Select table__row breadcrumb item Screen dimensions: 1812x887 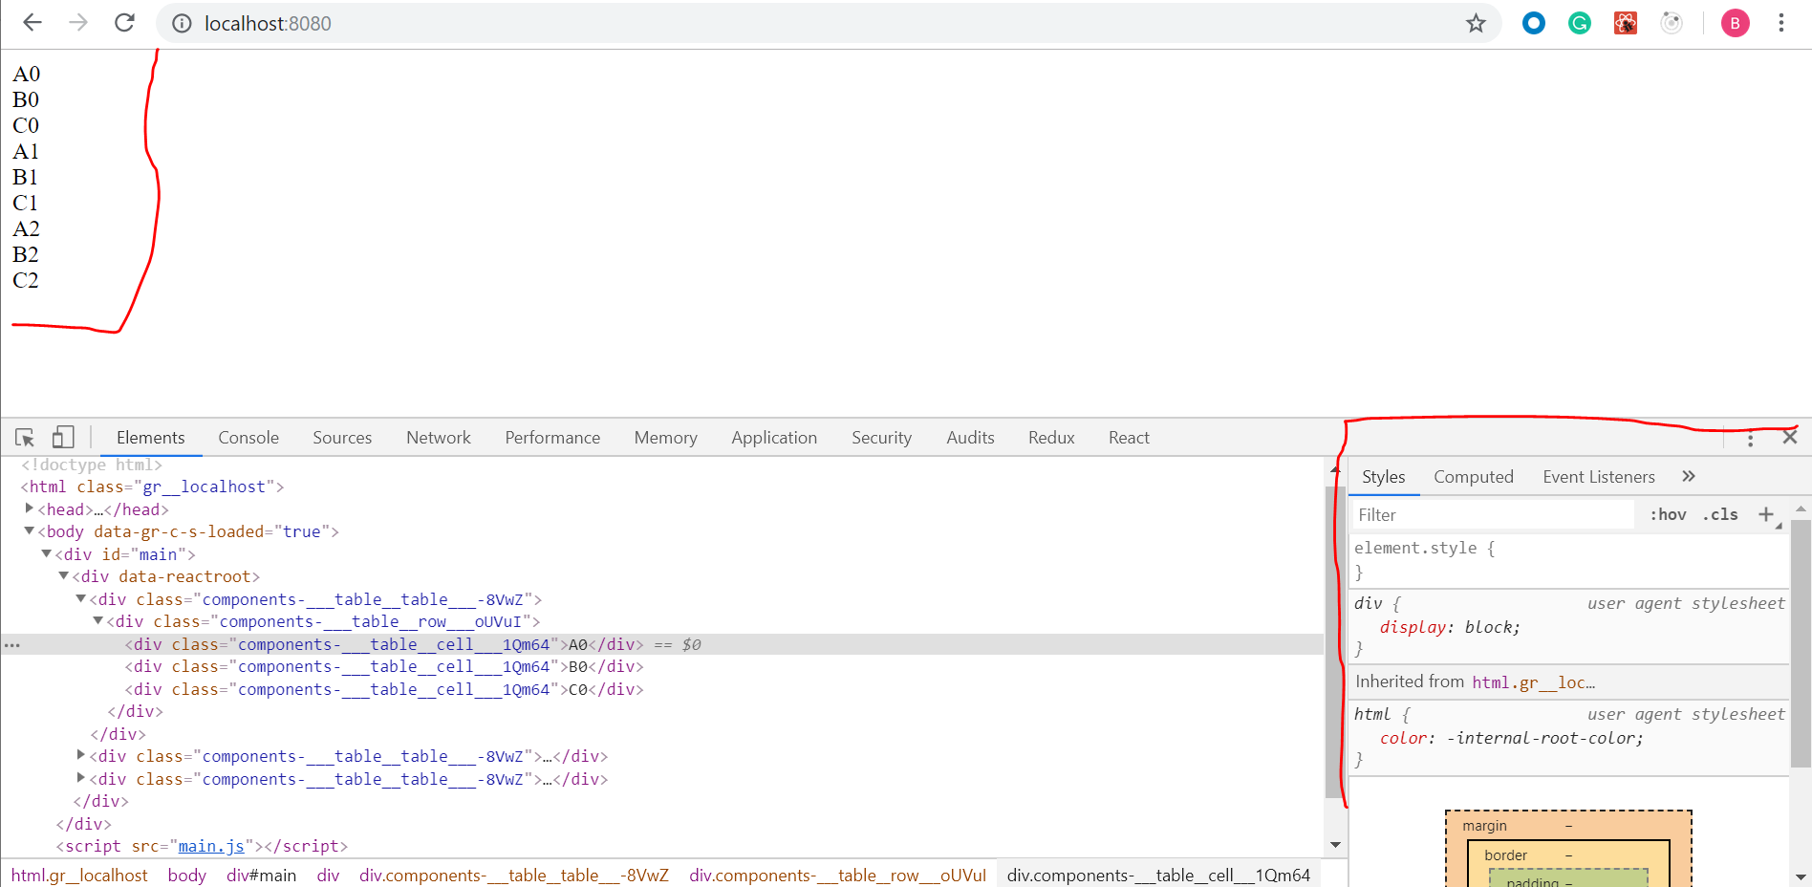(x=837, y=876)
